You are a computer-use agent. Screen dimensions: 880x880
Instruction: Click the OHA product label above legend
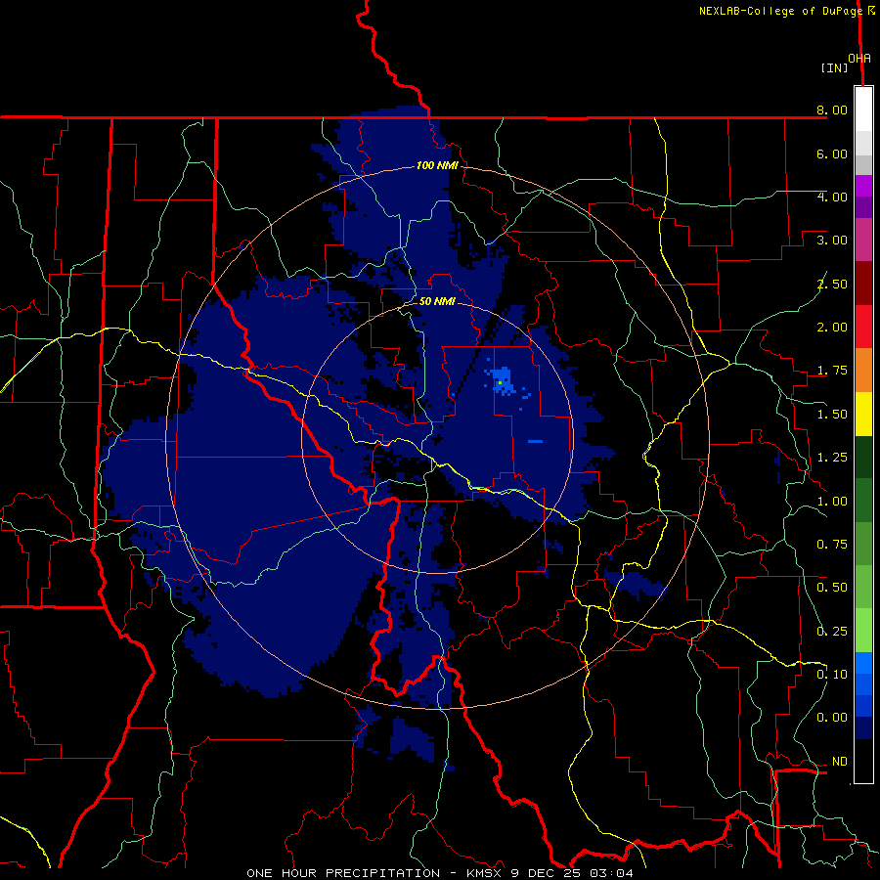pos(859,59)
